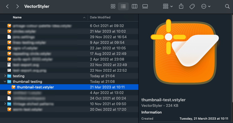Select the thumbnail-test.vstyler file
The image size is (233, 123).
(35, 87)
